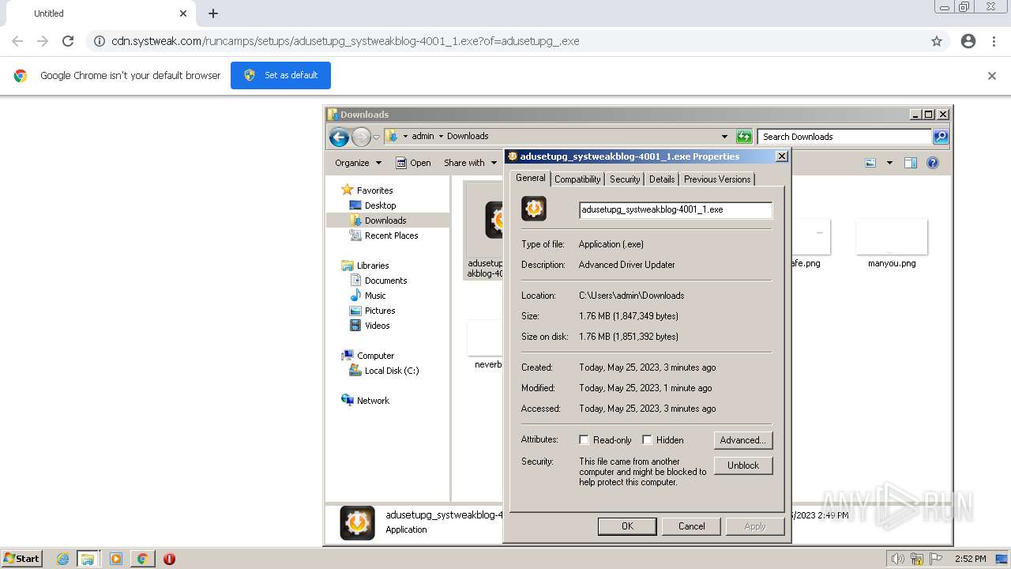Click the Advanced... button
Viewport: 1011px width, 569px height.
point(743,440)
